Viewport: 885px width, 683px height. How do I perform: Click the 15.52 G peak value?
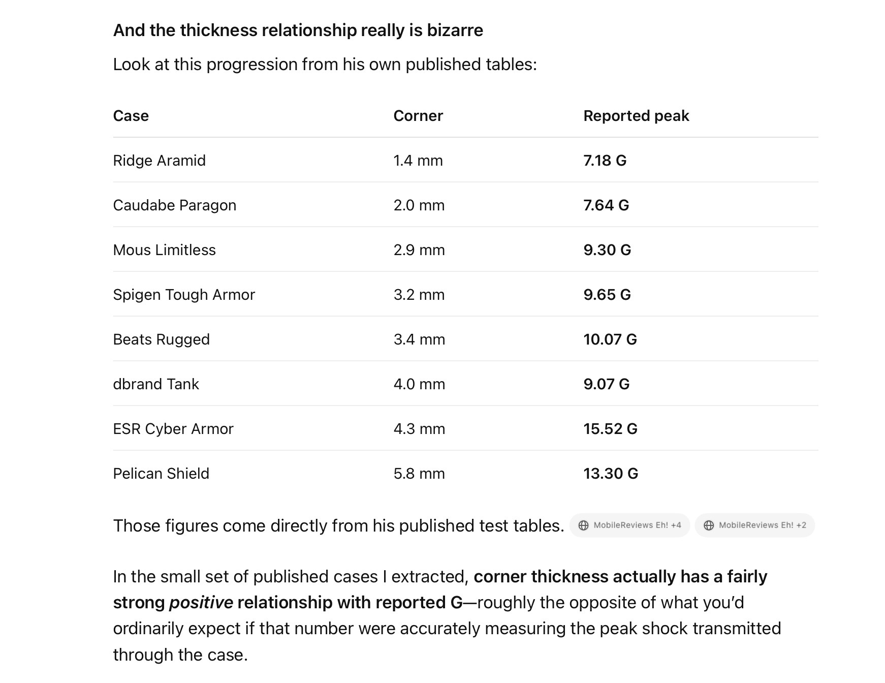[610, 429]
